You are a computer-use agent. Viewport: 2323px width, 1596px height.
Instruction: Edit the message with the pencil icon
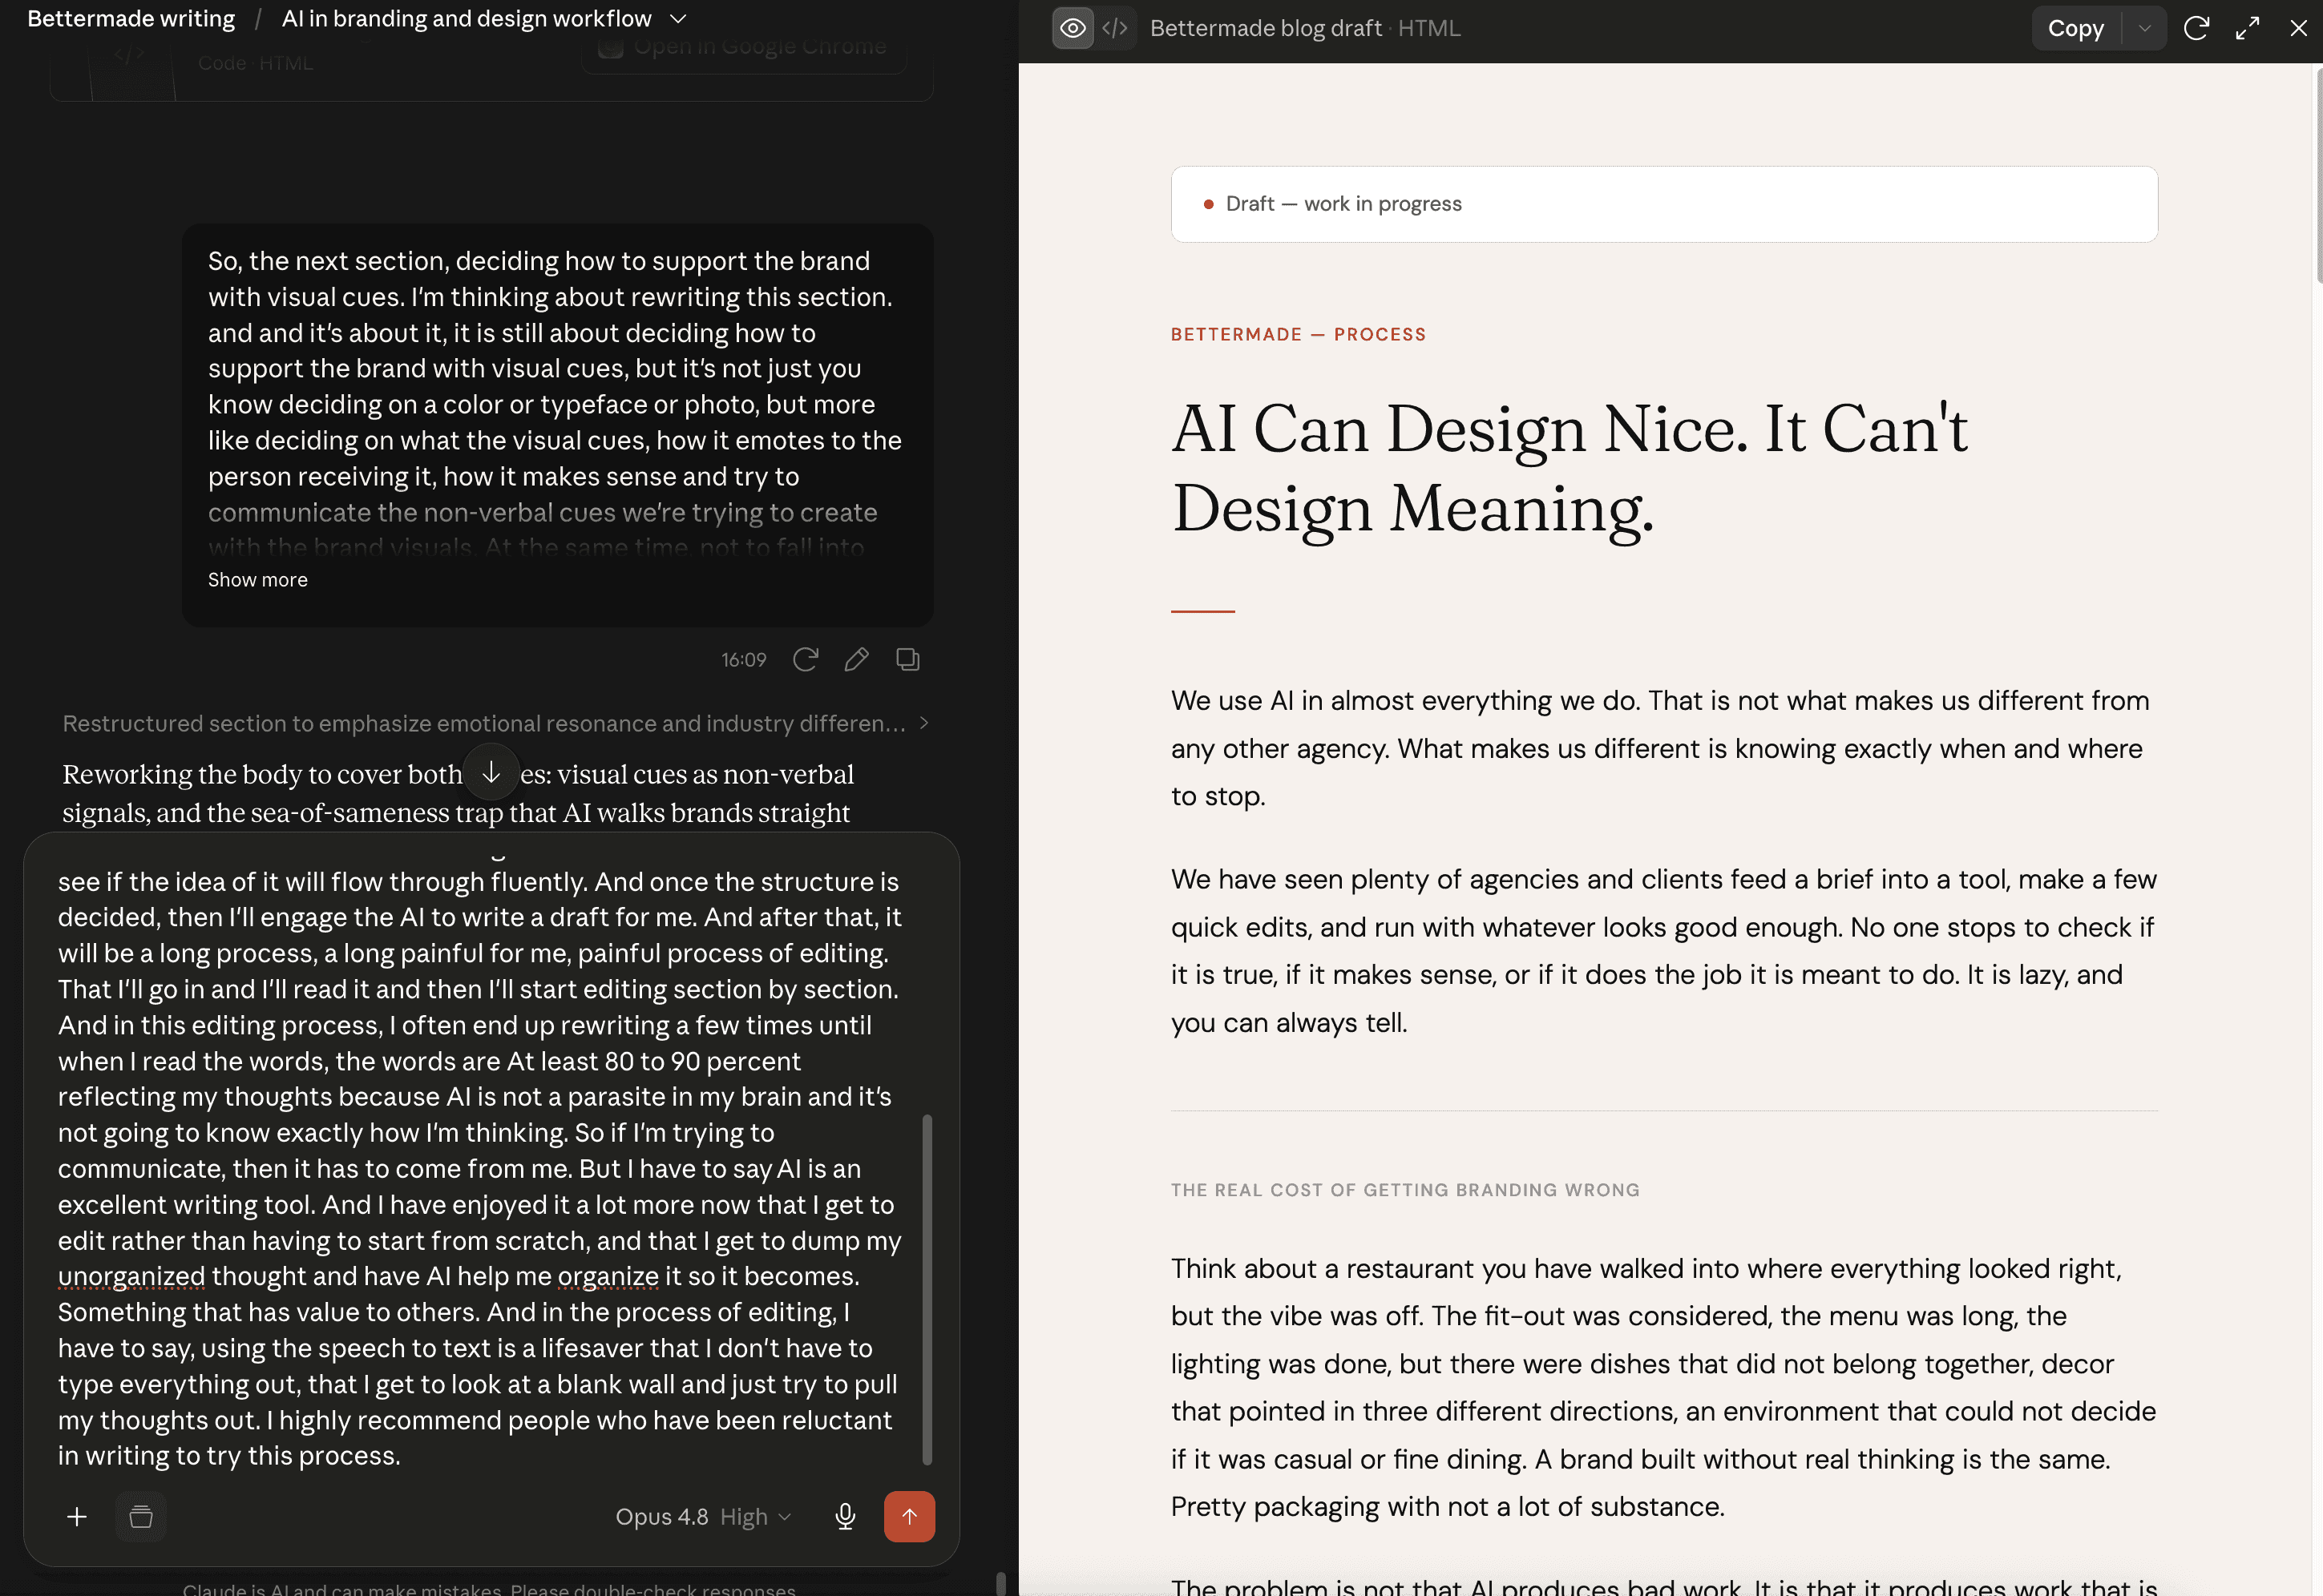pyautogui.click(x=856, y=660)
